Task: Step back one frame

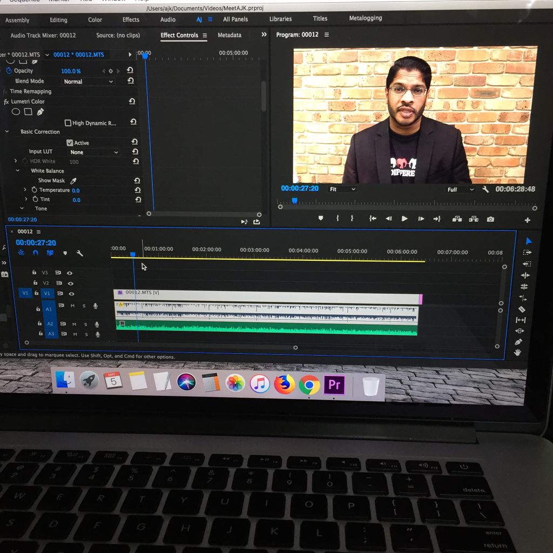Action: 388,219
